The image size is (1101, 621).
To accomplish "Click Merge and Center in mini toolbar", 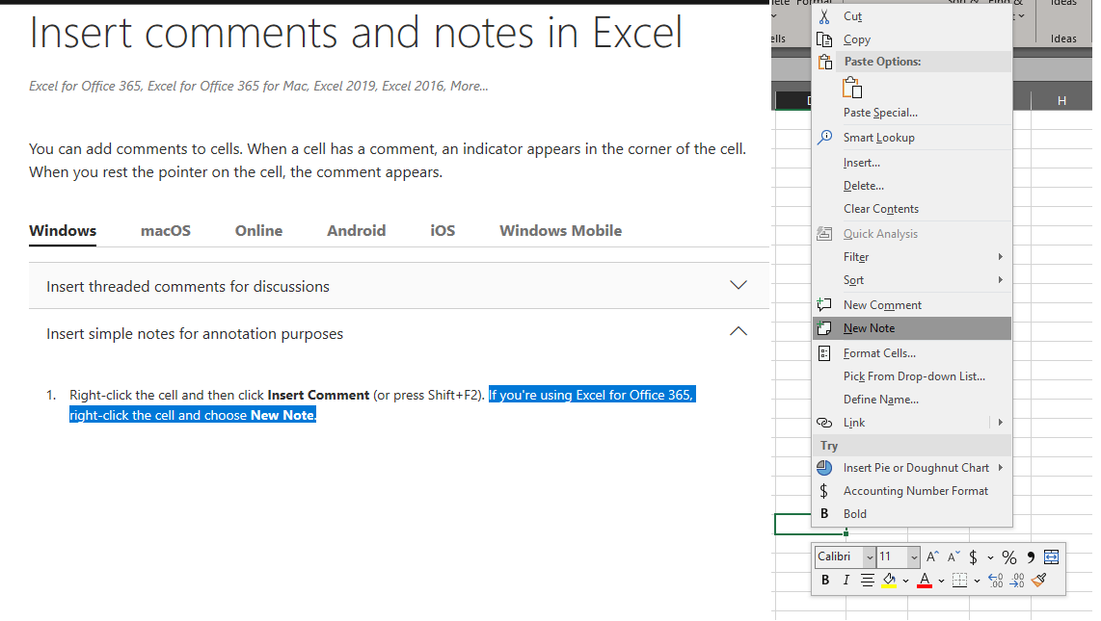I will click(x=1051, y=556).
